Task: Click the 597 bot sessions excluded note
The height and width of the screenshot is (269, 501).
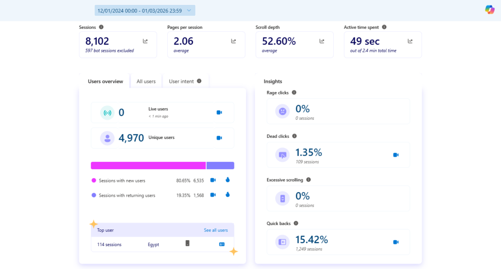Action: (x=110, y=51)
